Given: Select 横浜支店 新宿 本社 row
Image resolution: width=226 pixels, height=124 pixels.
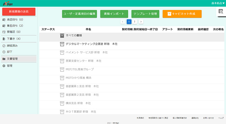Looking at the screenshot, I should (x=132, y=105).
